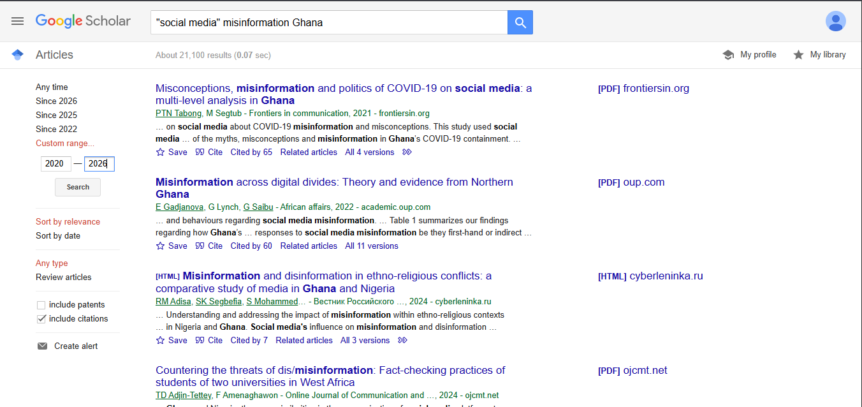Open the hamburger main menu
Image resolution: width=862 pixels, height=407 pixels.
click(x=17, y=21)
